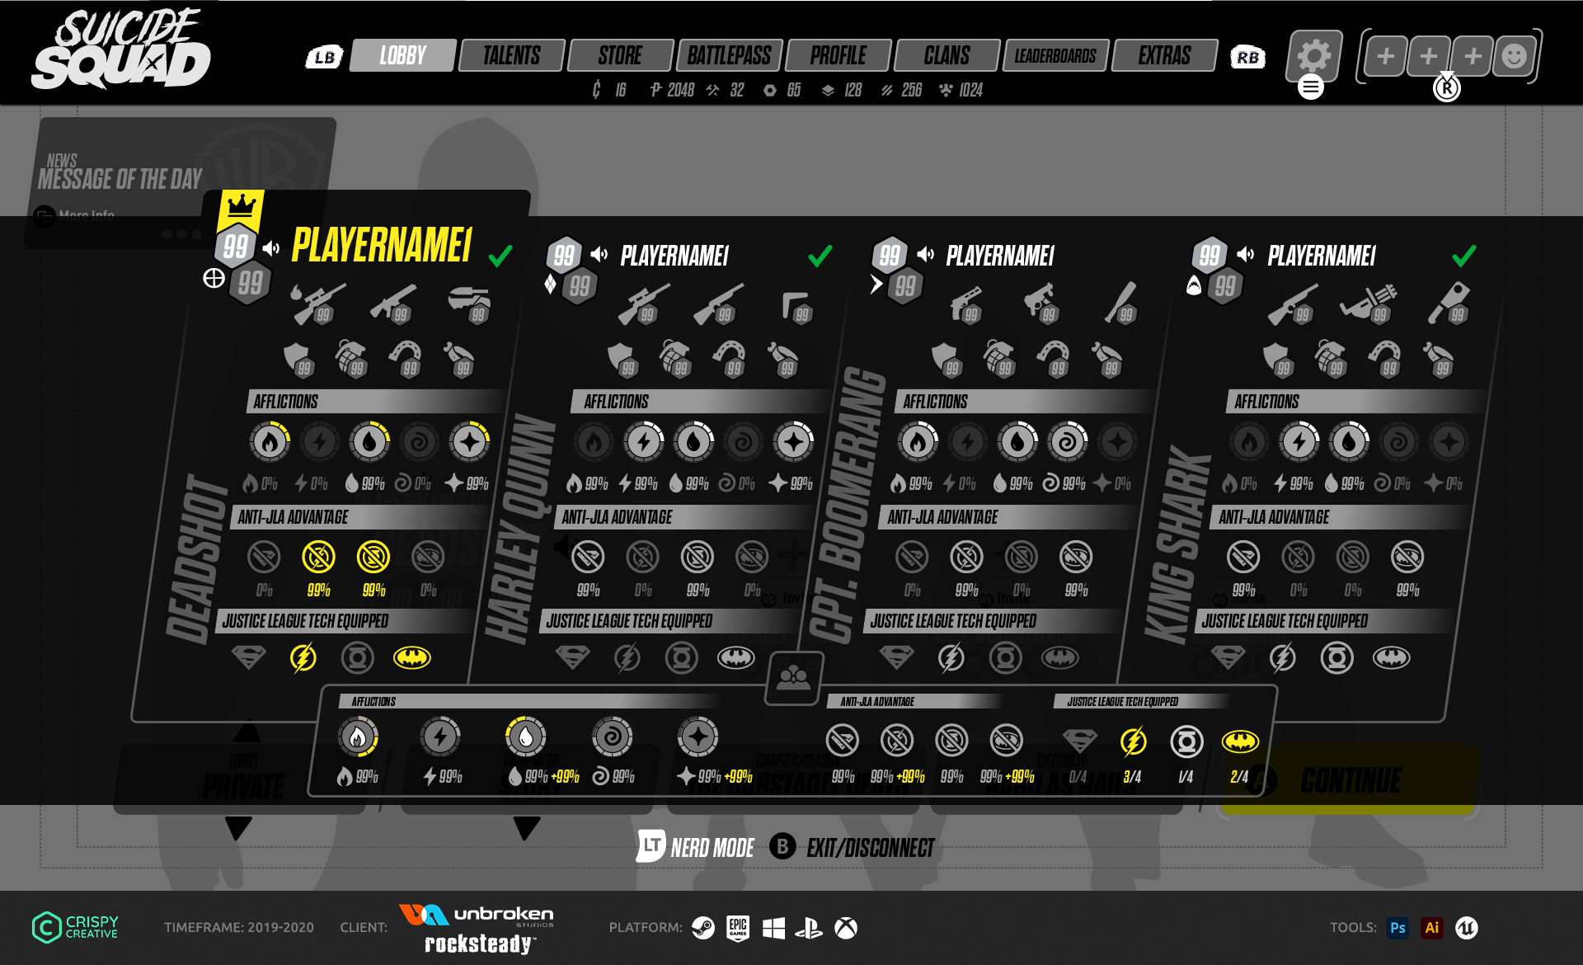Click the hamburger menu icon under gear
The height and width of the screenshot is (965, 1583).
[1311, 86]
